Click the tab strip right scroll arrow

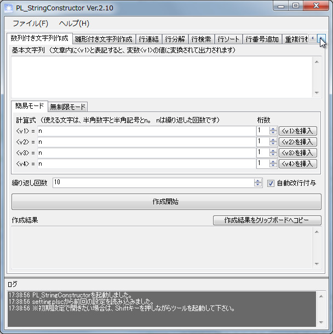point(321,38)
